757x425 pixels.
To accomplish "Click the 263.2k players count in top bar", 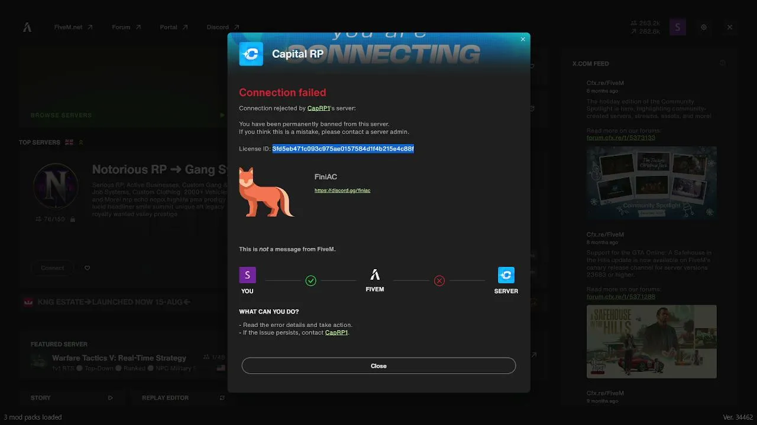I will click(x=646, y=24).
